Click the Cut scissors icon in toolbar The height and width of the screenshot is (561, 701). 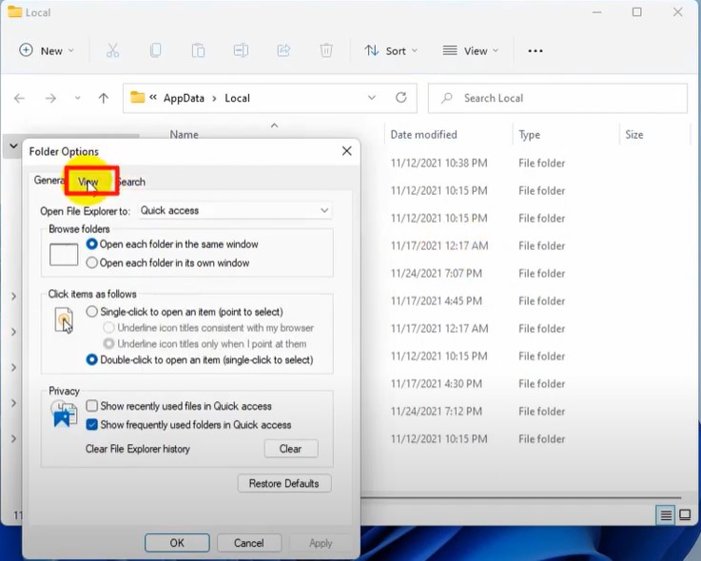pyautogui.click(x=112, y=50)
